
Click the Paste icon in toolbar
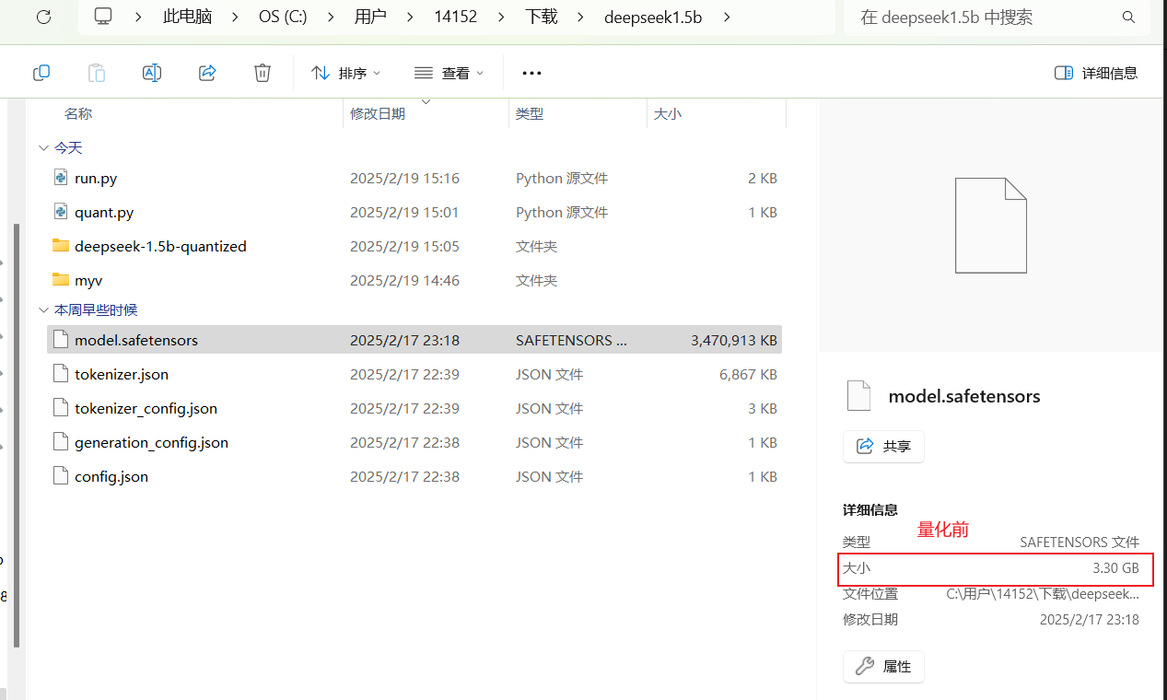pyautogui.click(x=97, y=73)
